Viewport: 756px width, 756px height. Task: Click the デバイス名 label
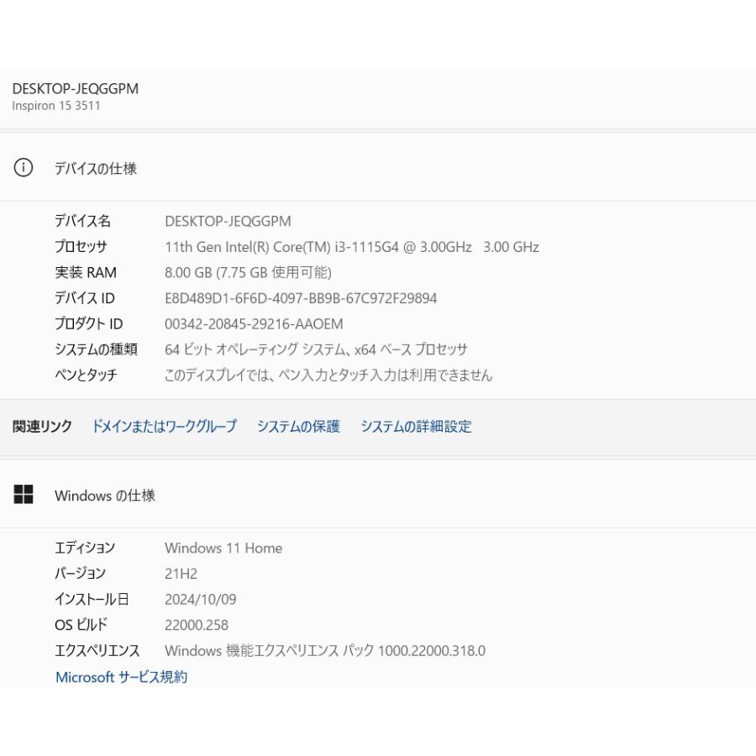pos(83,221)
